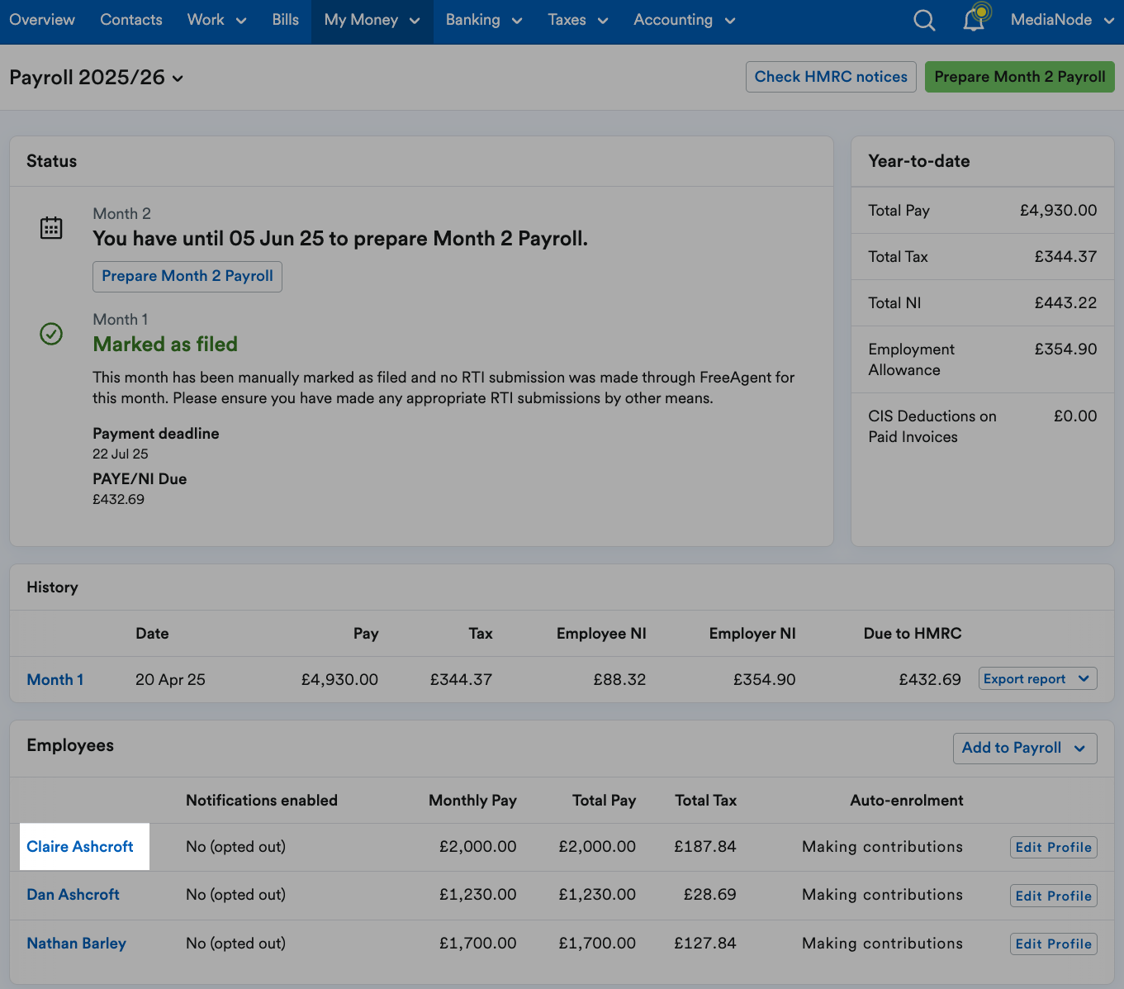The height and width of the screenshot is (989, 1124).
Task: Edit Profile for Nathan Barley
Action: 1053,944
